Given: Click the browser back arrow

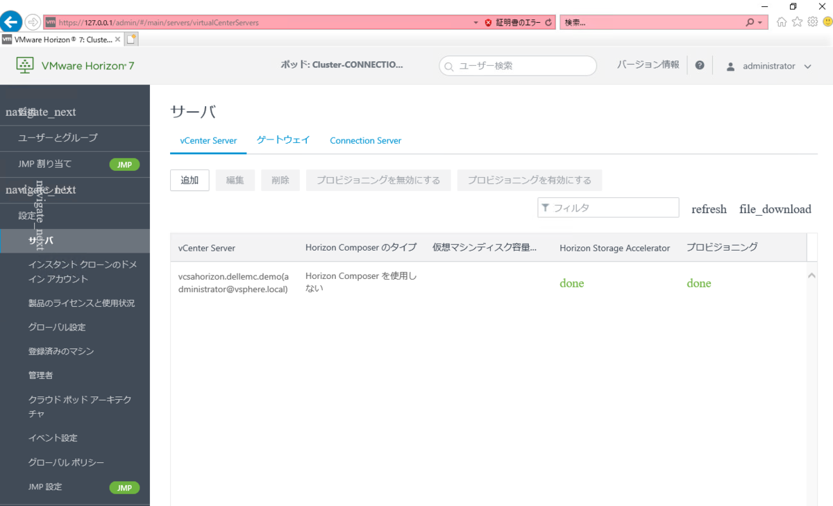Looking at the screenshot, I should 11,22.
